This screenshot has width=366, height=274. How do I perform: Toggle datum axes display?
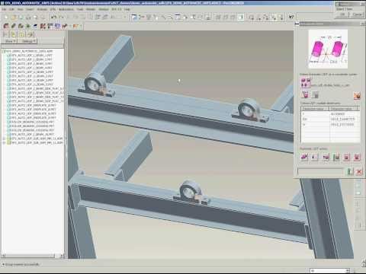259,18
